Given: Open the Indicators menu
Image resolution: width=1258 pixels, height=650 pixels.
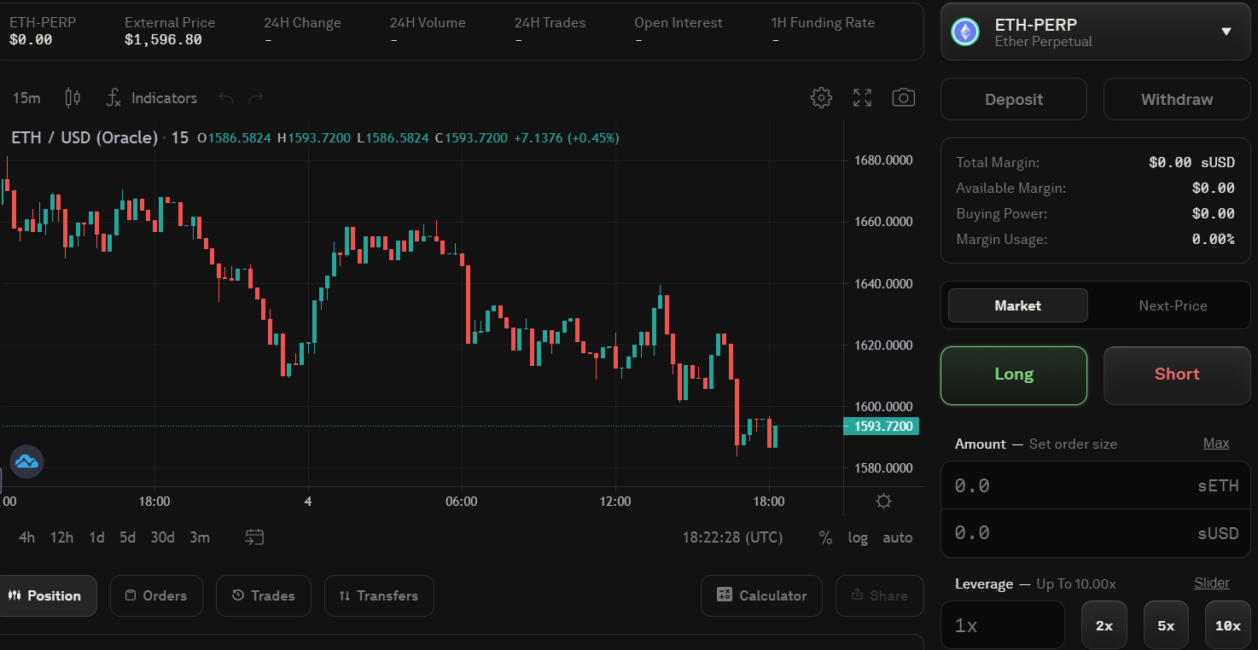Looking at the screenshot, I should 151,98.
